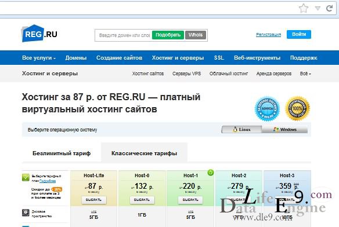Open the Поддержка menu item
339x227 pixels.
[304, 58]
